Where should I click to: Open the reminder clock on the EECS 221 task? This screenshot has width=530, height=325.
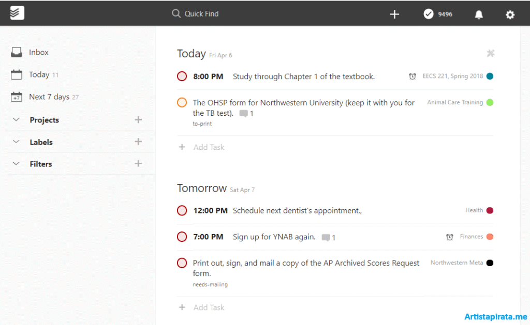pyautogui.click(x=413, y=76)
